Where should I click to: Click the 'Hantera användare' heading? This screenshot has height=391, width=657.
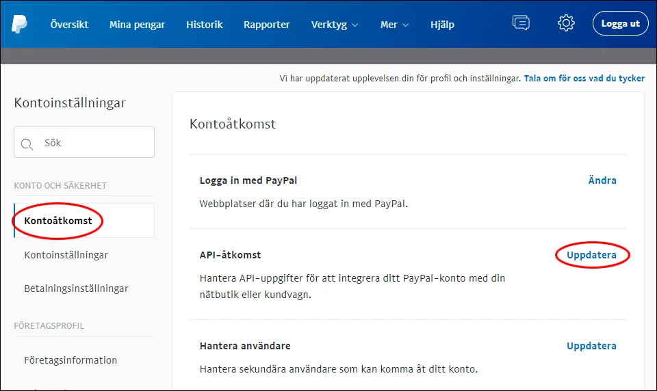click(x=245, y=346)
